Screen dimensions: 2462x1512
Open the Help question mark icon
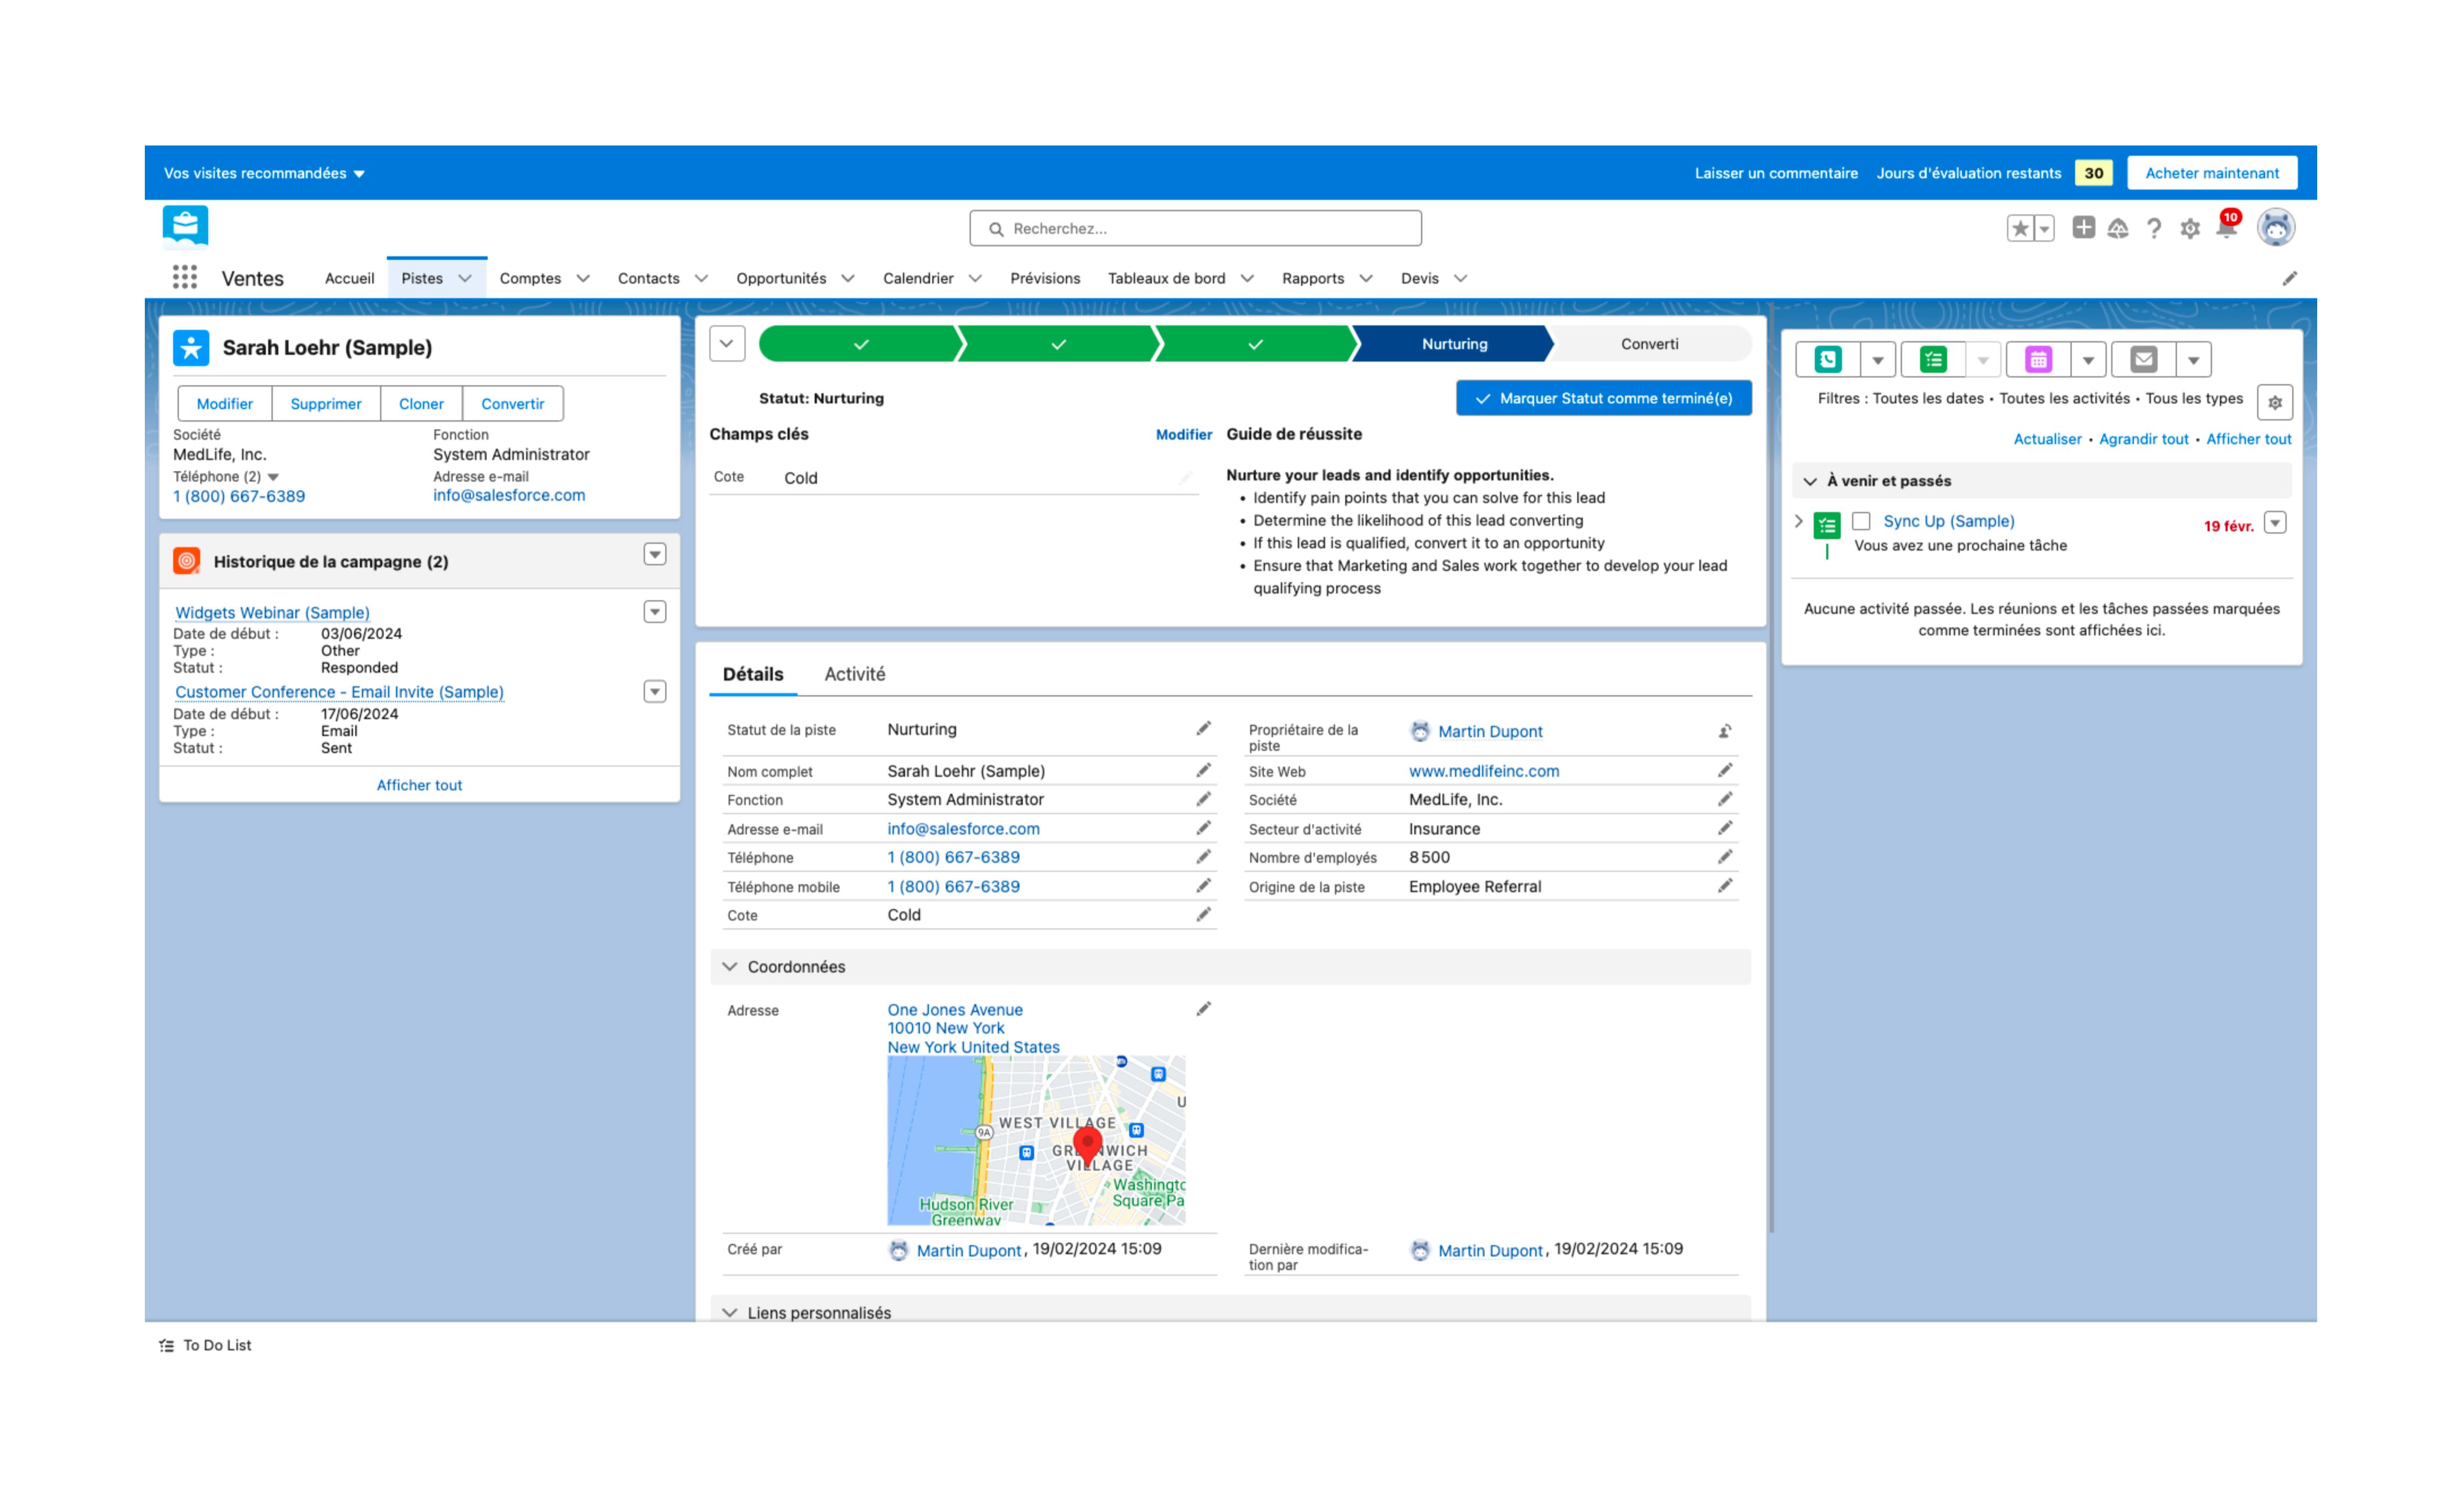coord(2153,229)
